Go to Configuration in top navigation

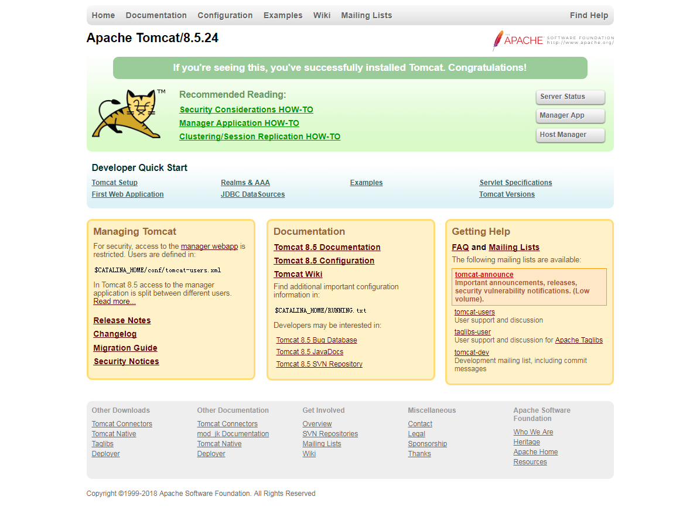click(225, 15)
